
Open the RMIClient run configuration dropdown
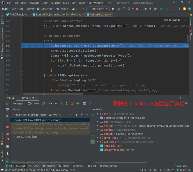(98, 9)
